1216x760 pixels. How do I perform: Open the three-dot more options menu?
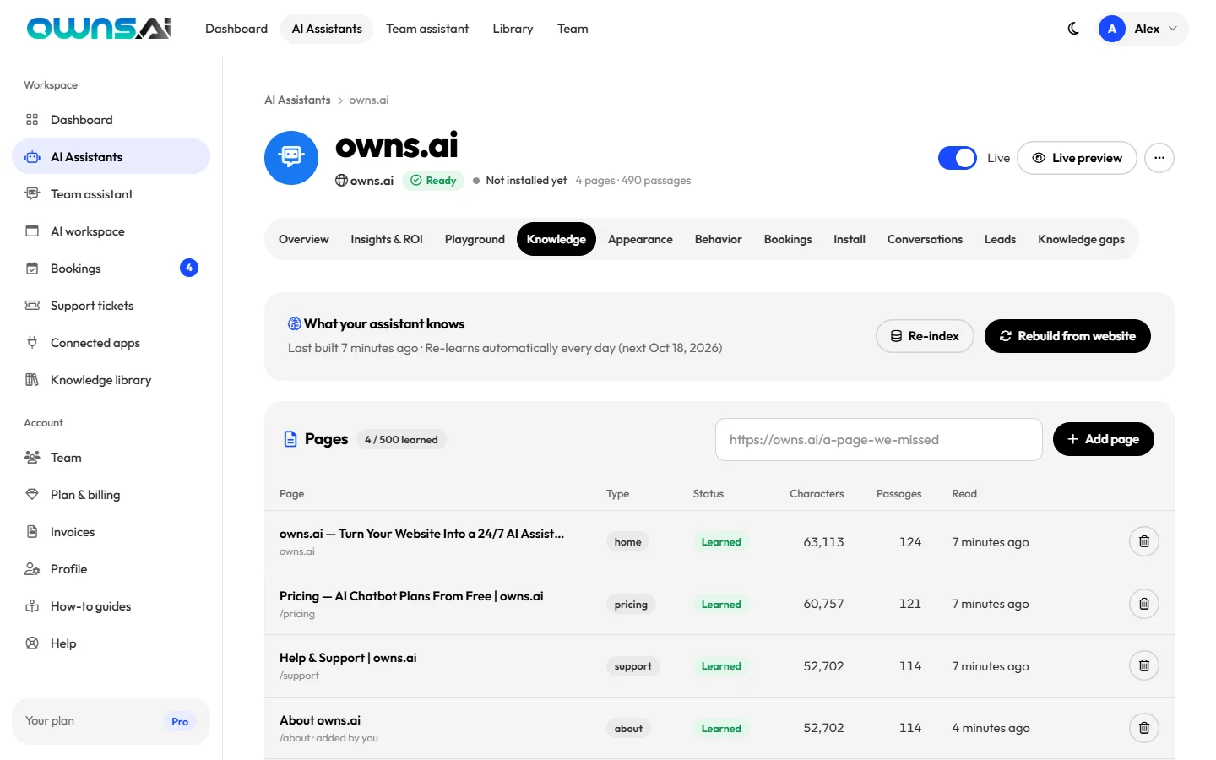1159,158
